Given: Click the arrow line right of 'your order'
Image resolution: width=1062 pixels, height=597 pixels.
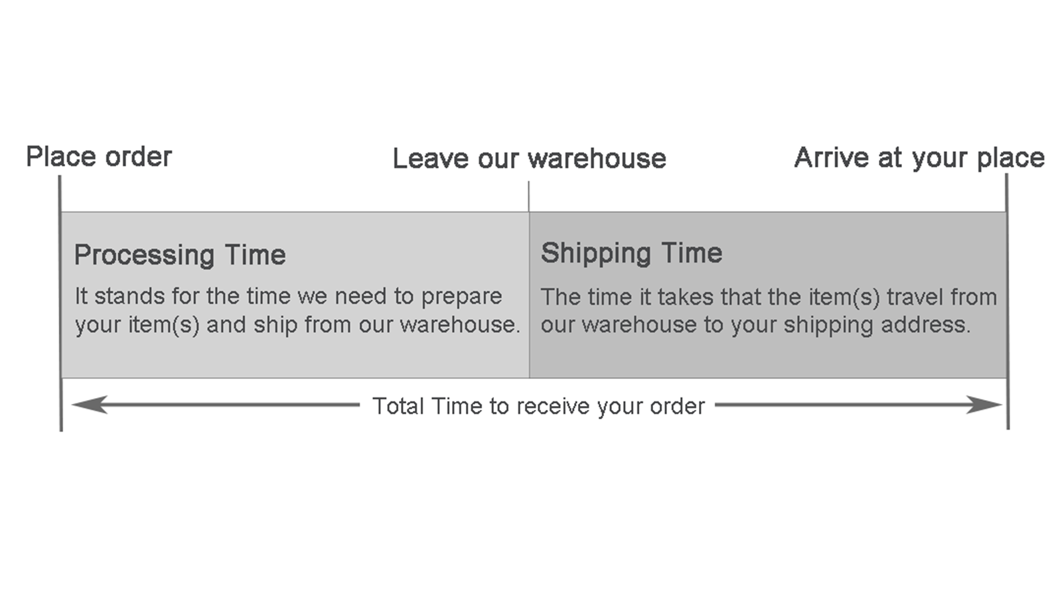Looking at the screenshot, I should [x=858, y=405].
